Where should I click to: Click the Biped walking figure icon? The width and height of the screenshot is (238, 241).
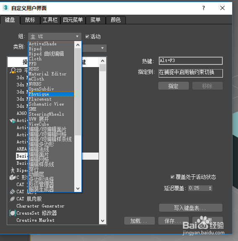(13, 170)
